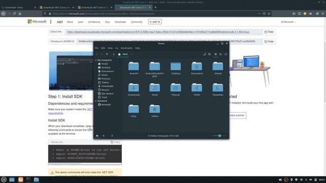Open the file manager Go menu

pos(117,48)
